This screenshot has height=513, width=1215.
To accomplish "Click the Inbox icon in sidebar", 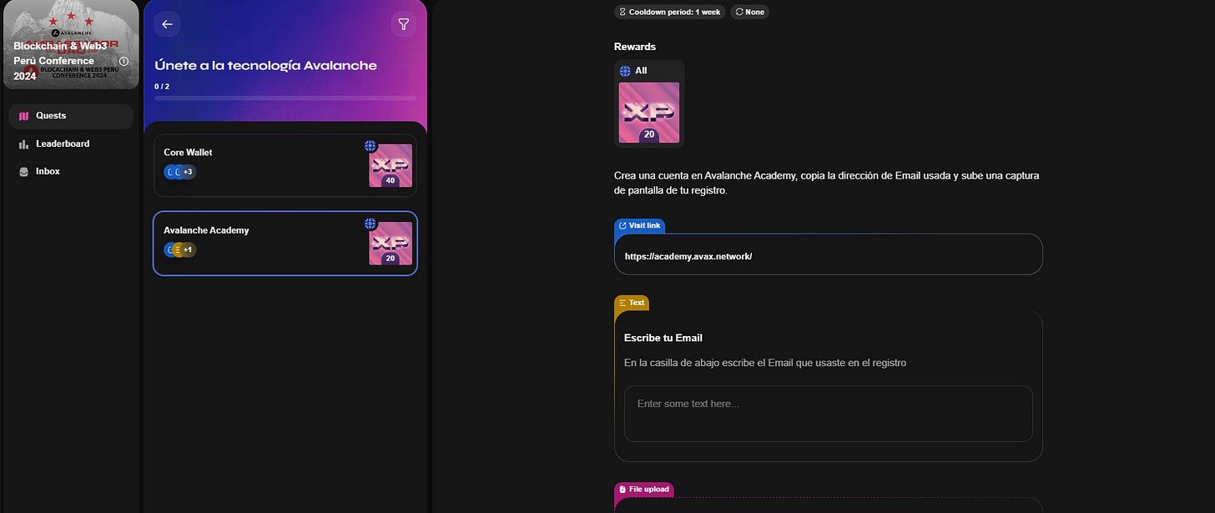I will pyautogui.click(x=23, y=171).
